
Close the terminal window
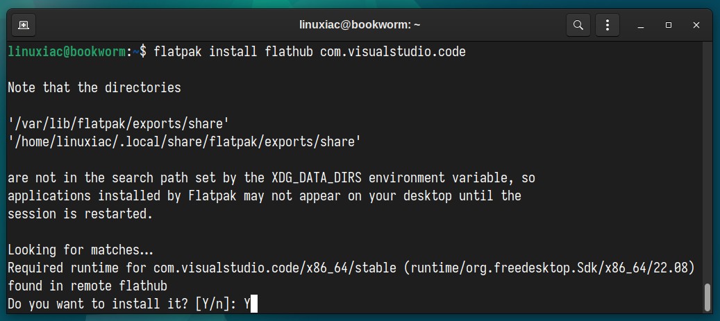[x=696, y=25]
